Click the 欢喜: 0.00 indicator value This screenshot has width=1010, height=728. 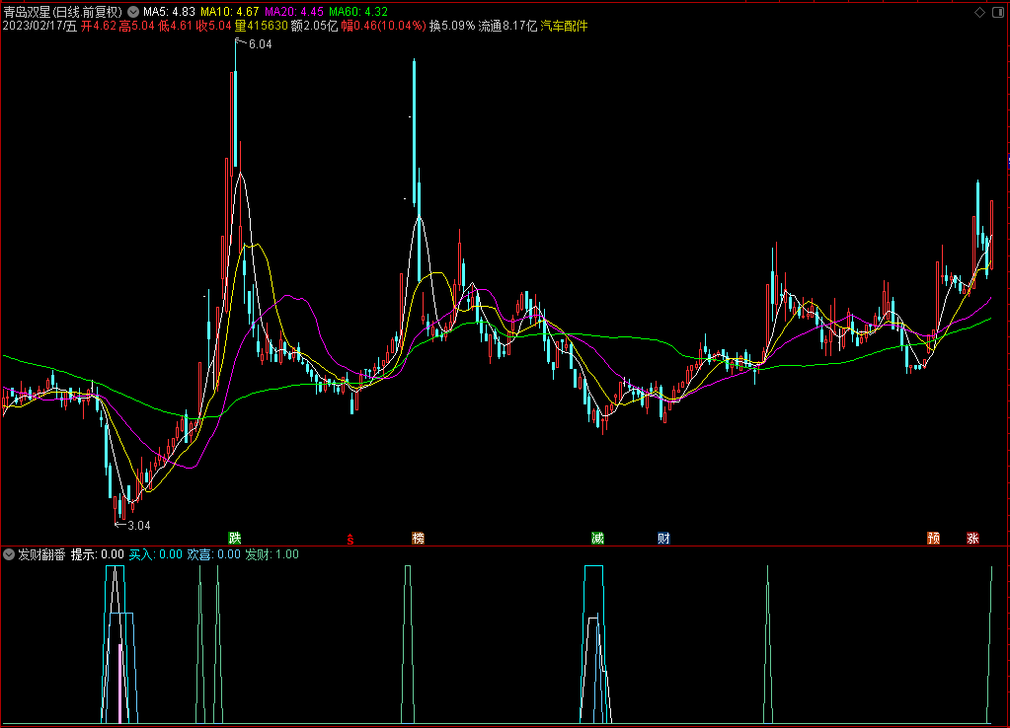tap(213, 554)
